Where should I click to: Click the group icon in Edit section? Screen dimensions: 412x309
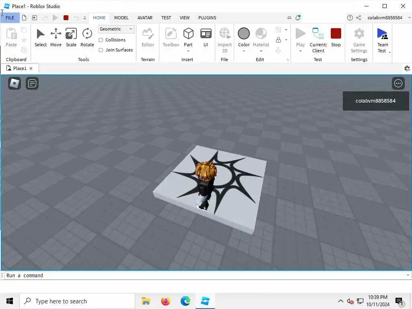coord(278,30)
